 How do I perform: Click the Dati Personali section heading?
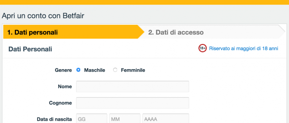coord(30,49)
